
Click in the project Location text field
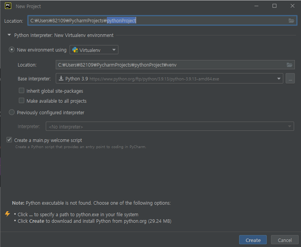click(162, 20)
